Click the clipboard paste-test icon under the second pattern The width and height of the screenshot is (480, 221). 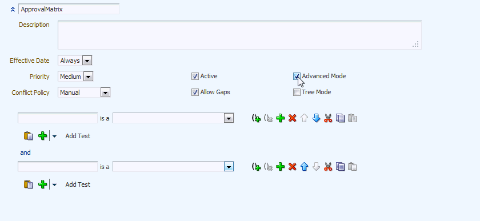click(x=28, y=184)
